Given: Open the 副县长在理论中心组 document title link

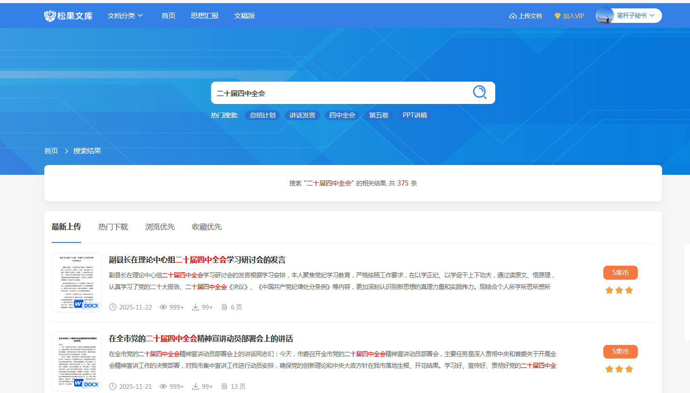Looking at the screenshot, I should tap(197, 260).
